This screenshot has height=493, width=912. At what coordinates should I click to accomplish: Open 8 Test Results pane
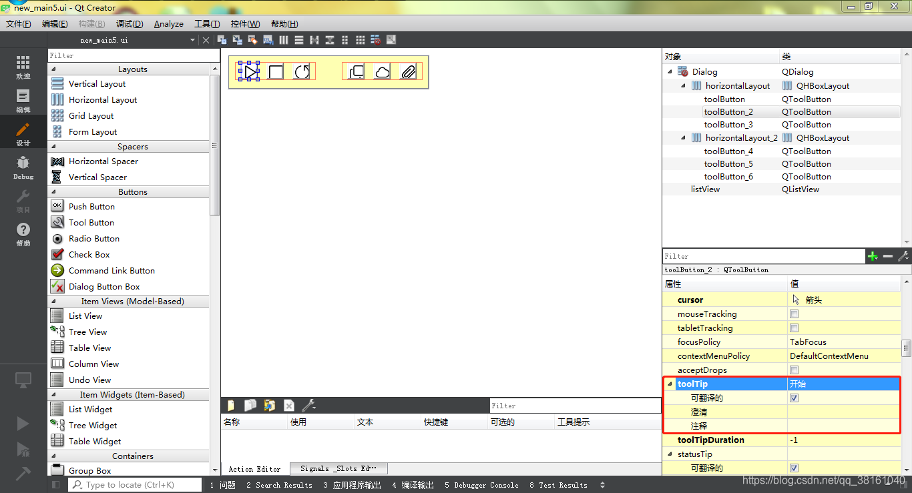pos(559,485)
